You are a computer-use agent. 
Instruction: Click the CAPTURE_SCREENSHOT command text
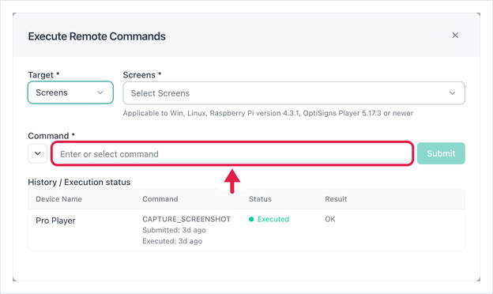(186, 219)
